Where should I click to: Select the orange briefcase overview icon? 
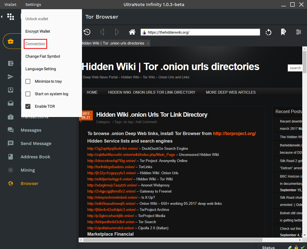coord(11,41)
